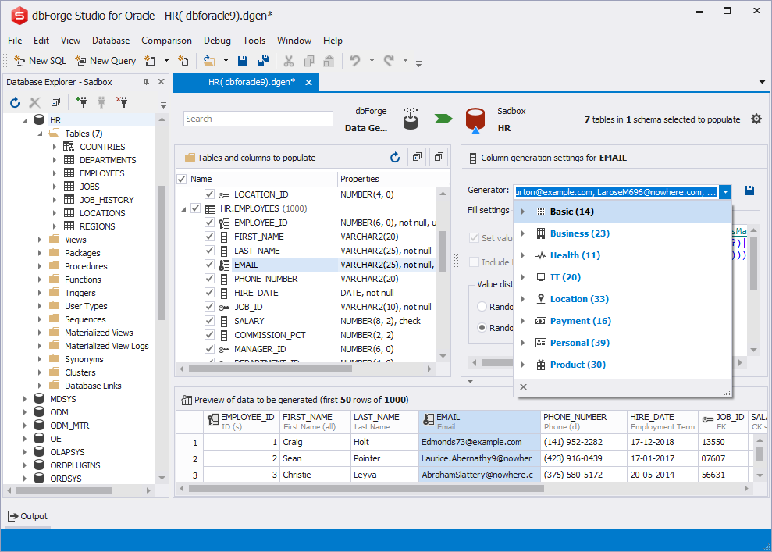Close the generator dropdown with X
This screenshot has width=772, height=552.
pyautogui.click(x=523, y=387)
